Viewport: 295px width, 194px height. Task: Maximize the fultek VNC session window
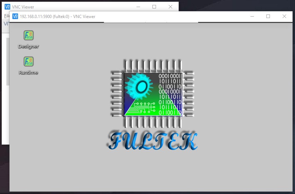tap(268, 16)
